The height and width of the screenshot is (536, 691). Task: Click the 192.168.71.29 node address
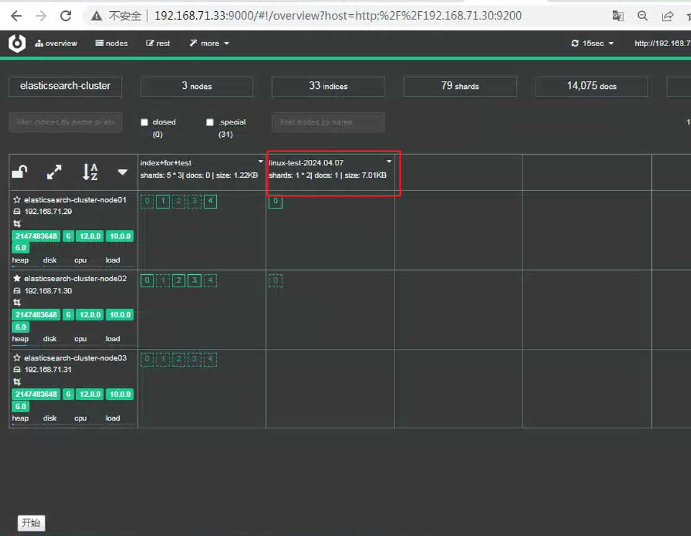click(x=48, y=211)
